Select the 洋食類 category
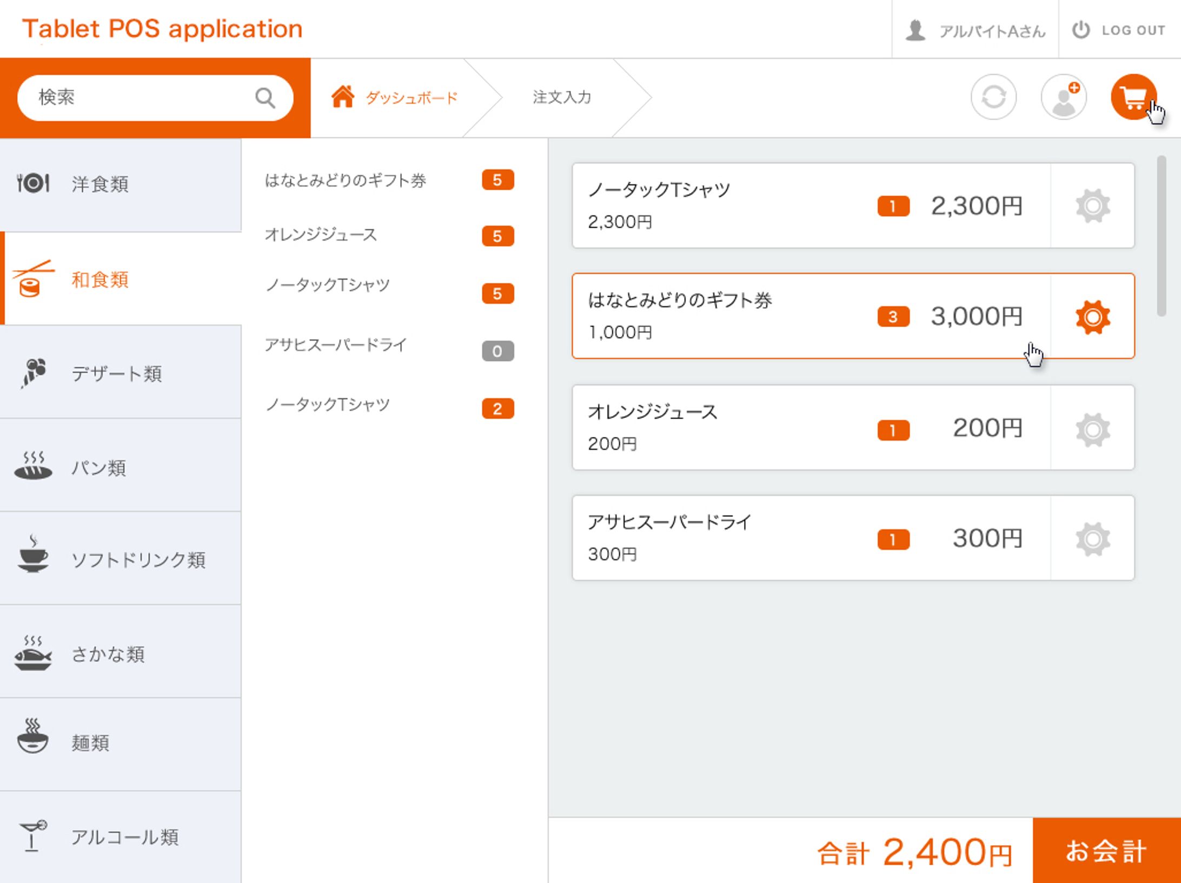 (x=121, y=185)
